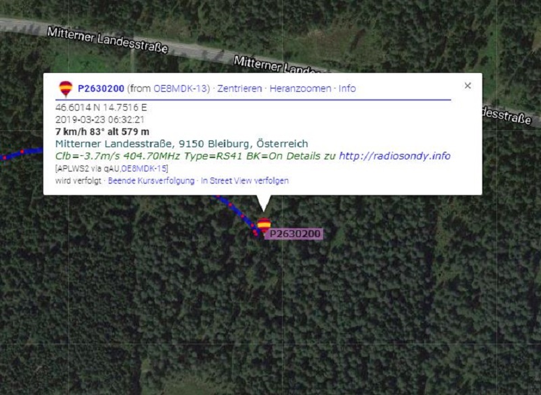
Task: Click the blue track line left of popup
Action: tap(22, 153)
